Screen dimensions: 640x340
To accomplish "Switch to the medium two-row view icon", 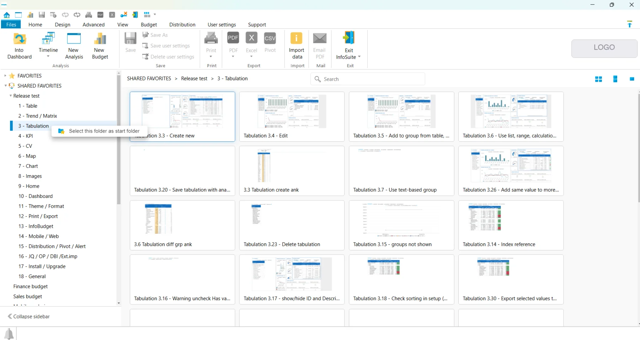I will point(615,79).
